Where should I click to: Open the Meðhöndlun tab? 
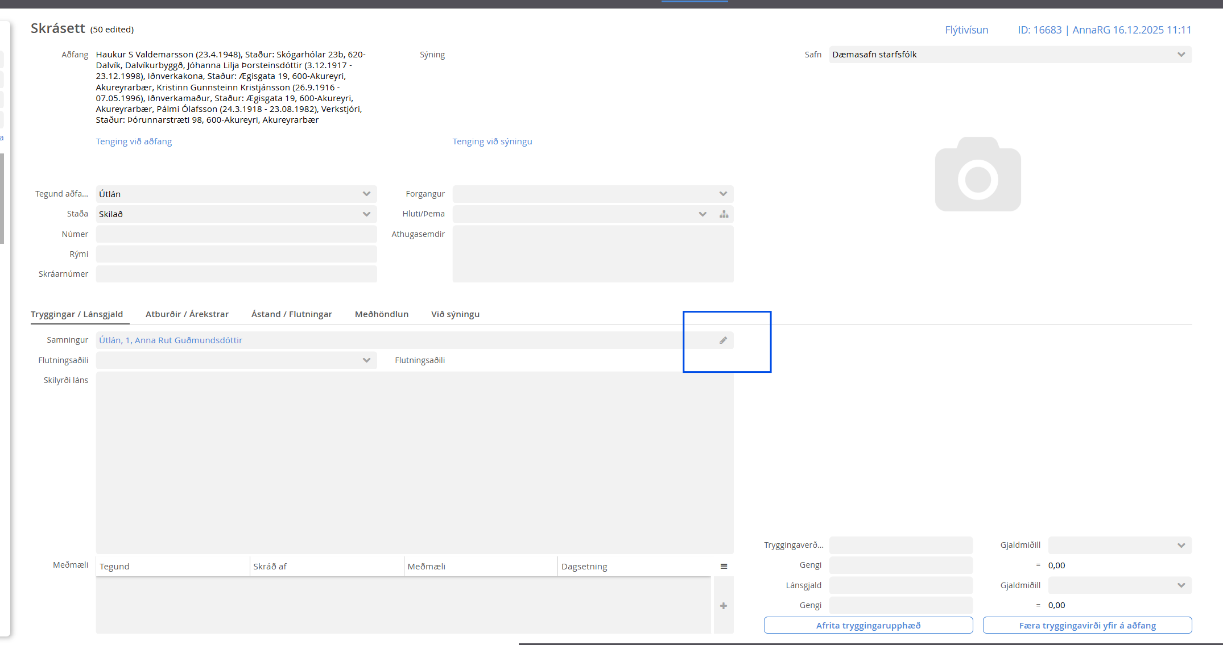[381, 314]
